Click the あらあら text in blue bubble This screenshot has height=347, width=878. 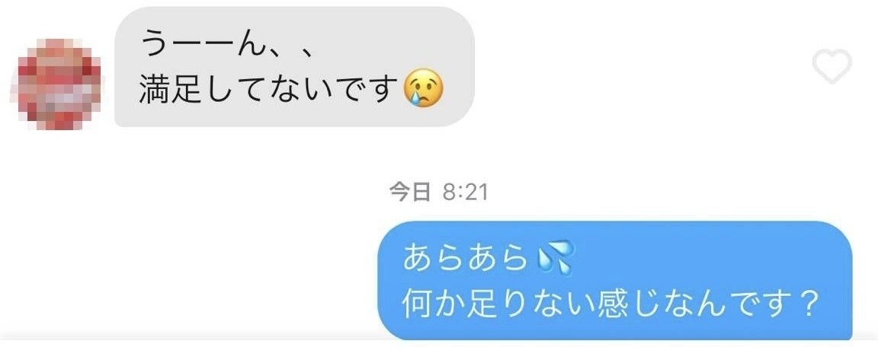click(466, 258)
